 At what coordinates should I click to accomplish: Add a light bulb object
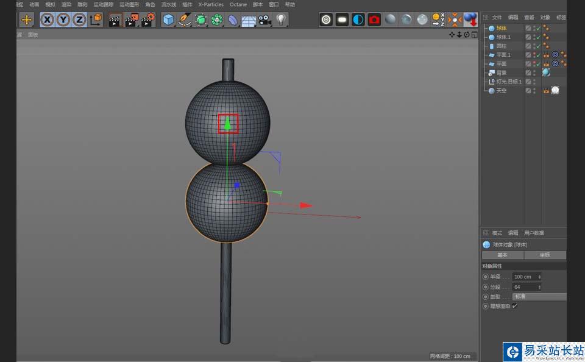pyautogui.click(x=281, y=20)
